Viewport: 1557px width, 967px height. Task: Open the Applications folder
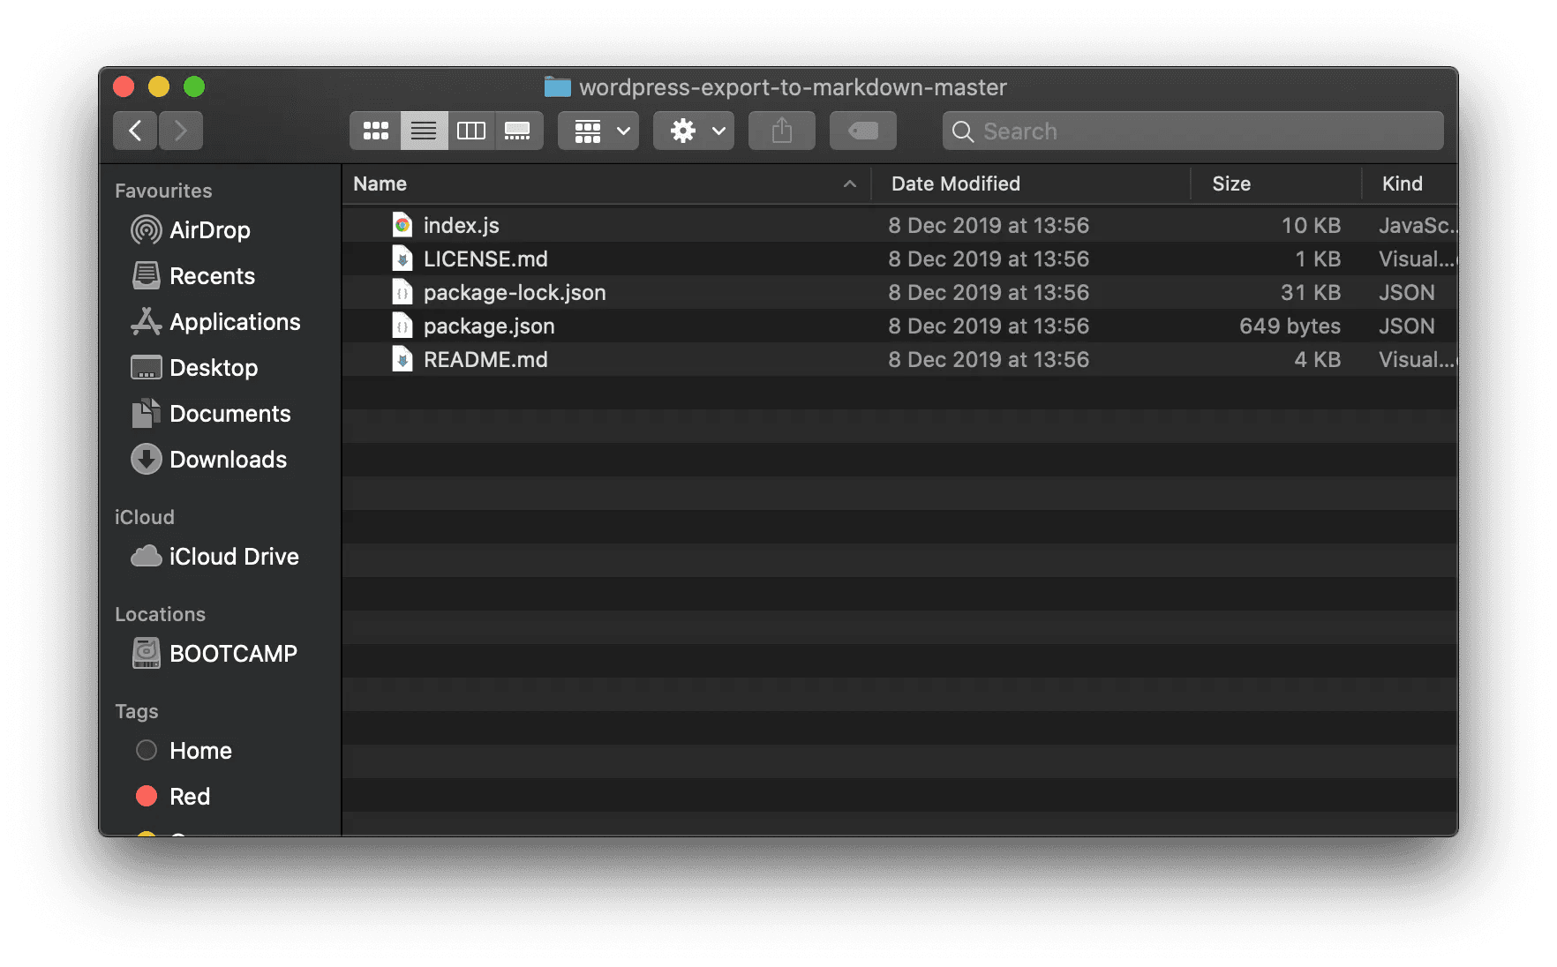point(235,322)
